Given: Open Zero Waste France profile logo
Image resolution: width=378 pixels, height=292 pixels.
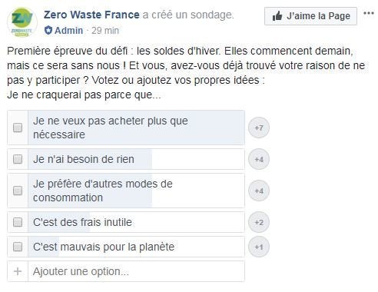Looking at the screenshot, I should pyautogui.click(x=22, y=22).
